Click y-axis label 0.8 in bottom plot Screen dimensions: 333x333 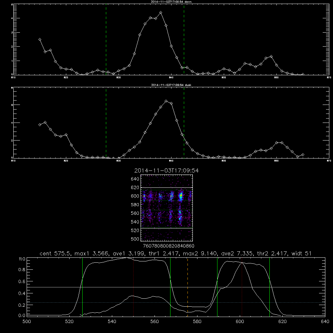coord(22,270)
